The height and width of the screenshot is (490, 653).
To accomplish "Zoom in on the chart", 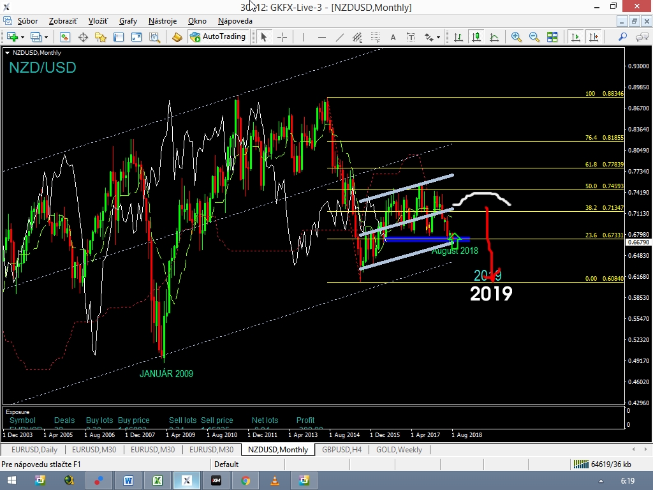I will [x=516, y=37].
